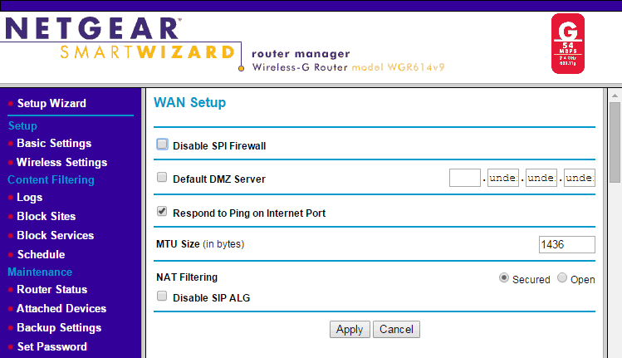Enable the Disable SPI Firewall checkbox
622x358 pixels.
pos(163,145)
